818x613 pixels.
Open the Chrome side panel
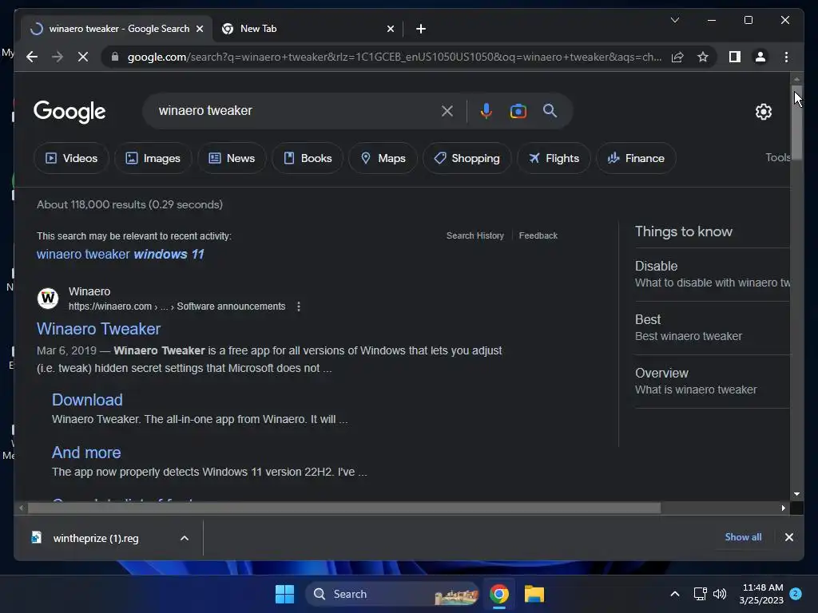(x=735, y=57)
